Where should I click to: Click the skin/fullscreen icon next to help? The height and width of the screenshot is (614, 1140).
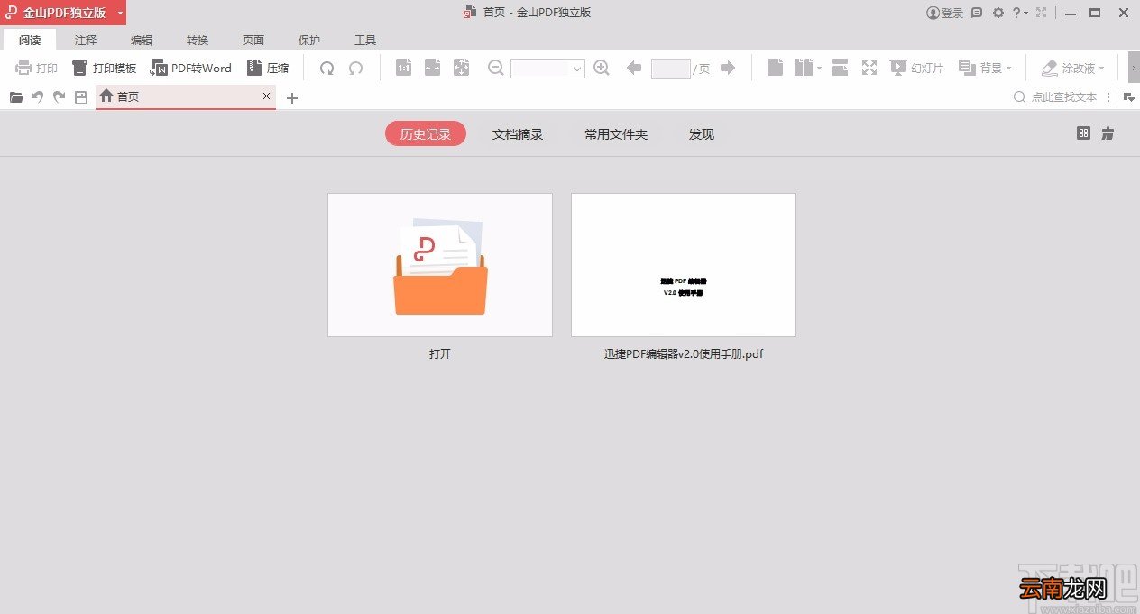click(1042, 13)
